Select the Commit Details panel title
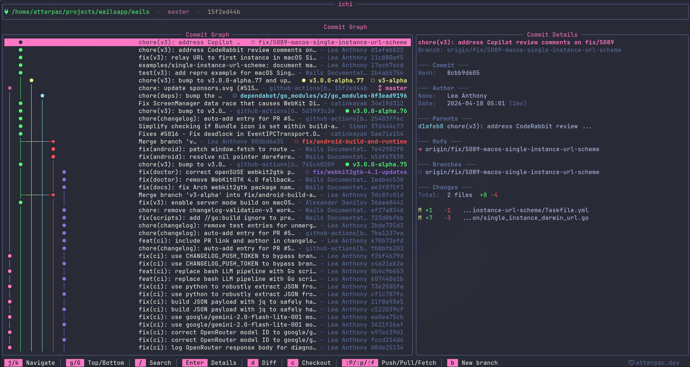690x367 pixels. 552,35
